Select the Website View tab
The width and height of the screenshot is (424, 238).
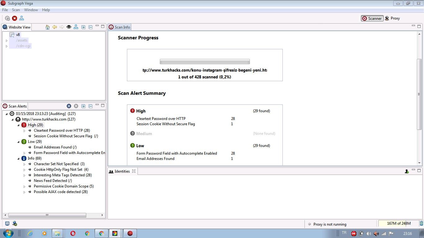click(17, 27)
